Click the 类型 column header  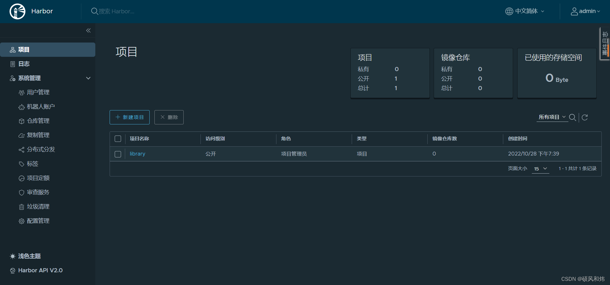[x=362, y=139]
